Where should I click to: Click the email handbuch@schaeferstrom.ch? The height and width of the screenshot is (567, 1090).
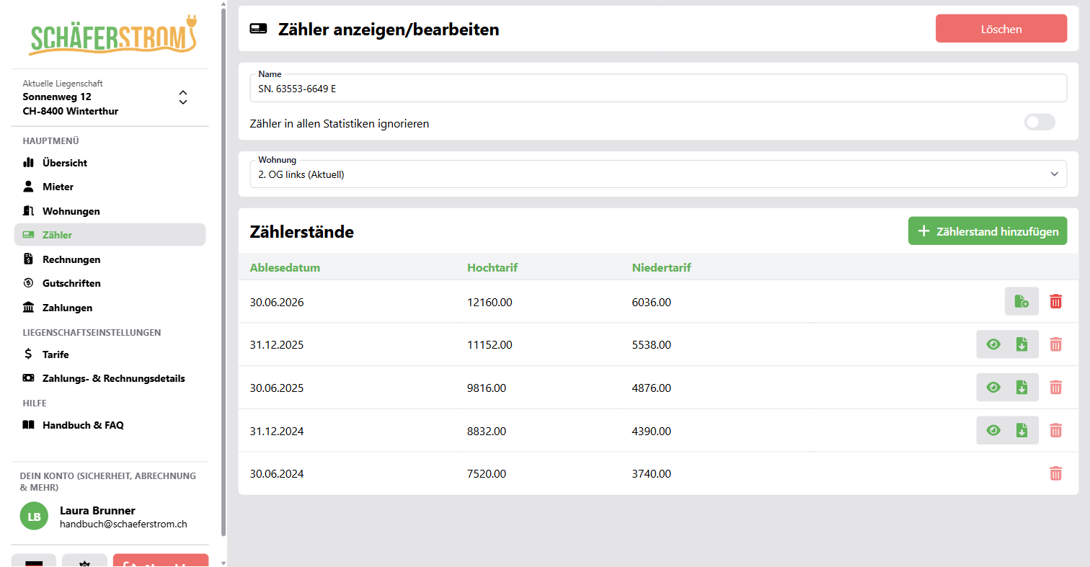pos(123,524)
